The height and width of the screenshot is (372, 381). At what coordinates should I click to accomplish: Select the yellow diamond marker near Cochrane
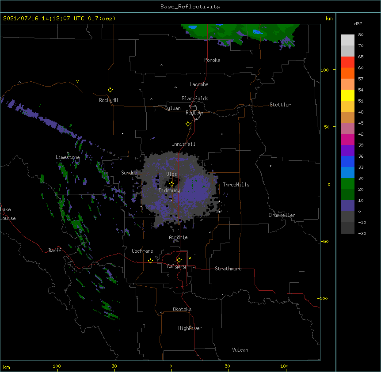point(150,261)
